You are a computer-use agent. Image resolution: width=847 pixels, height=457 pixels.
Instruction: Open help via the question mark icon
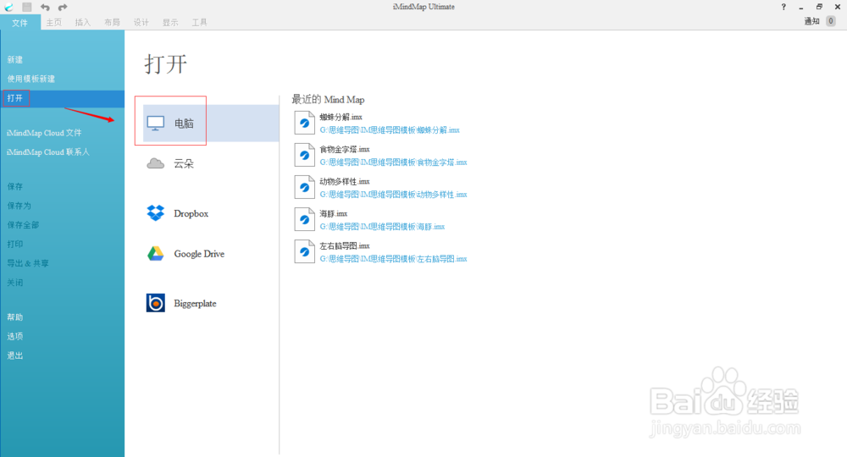pyautogui.click(x=783, y=7)
